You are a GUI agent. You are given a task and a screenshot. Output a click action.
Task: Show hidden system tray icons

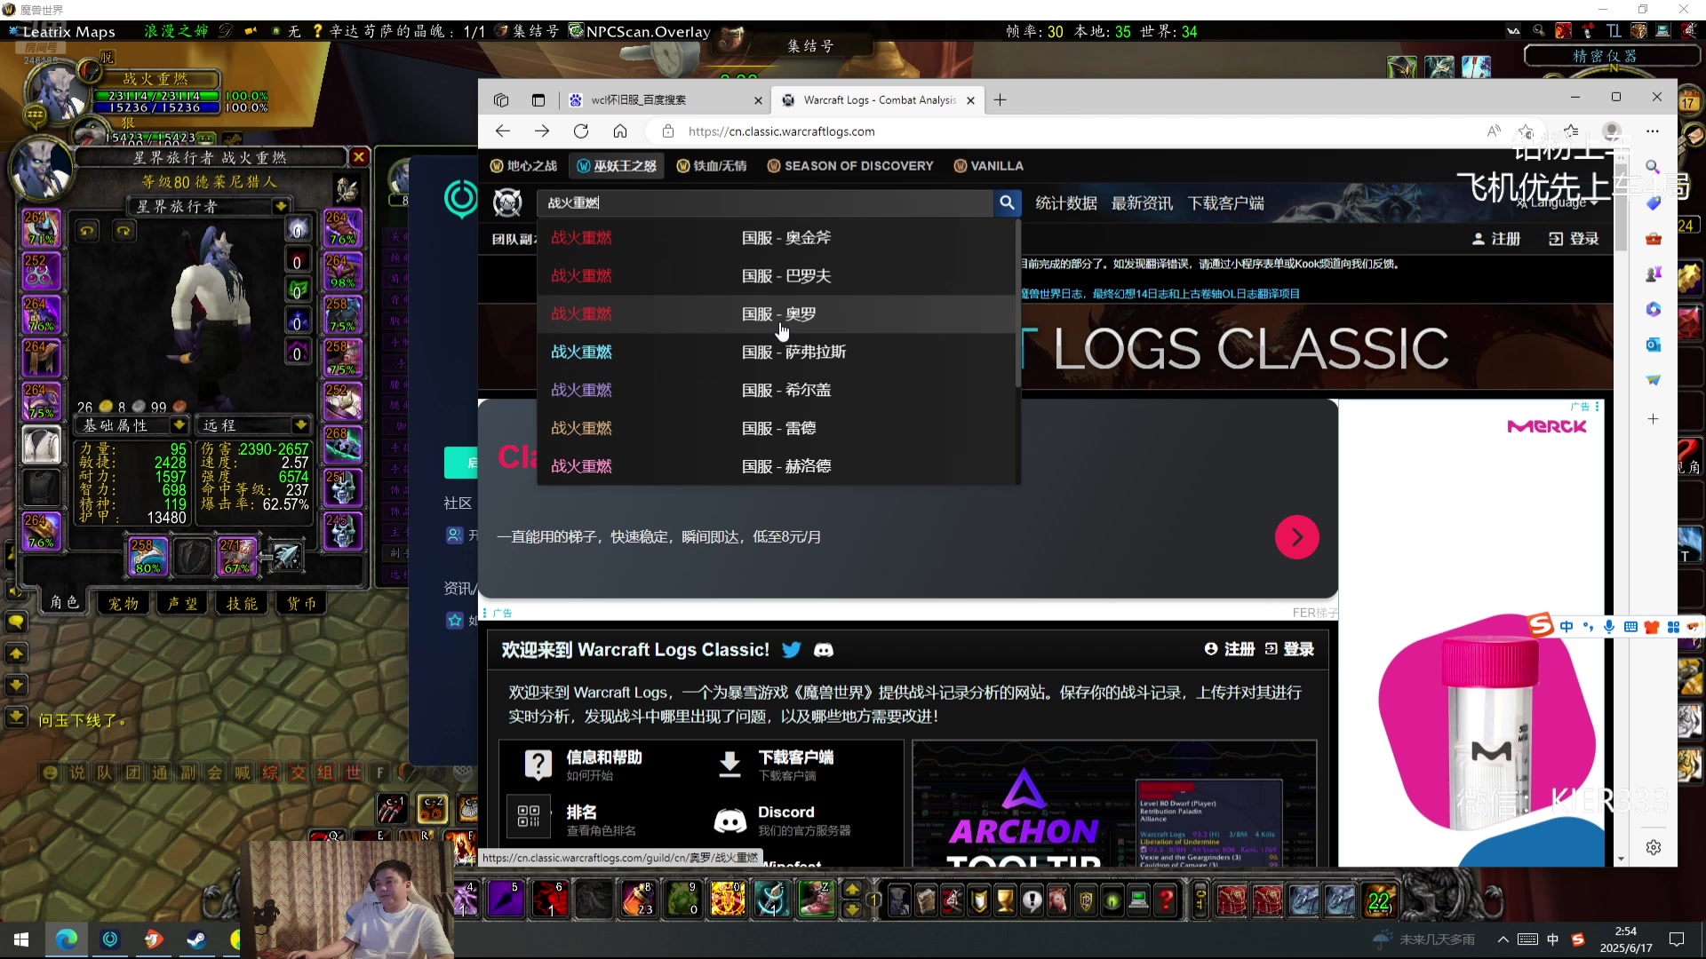(x=1503, y=939)
